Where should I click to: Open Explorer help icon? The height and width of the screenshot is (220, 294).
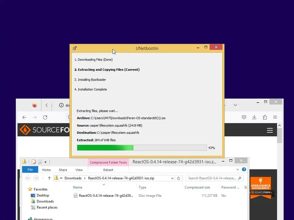coord(244,169)
